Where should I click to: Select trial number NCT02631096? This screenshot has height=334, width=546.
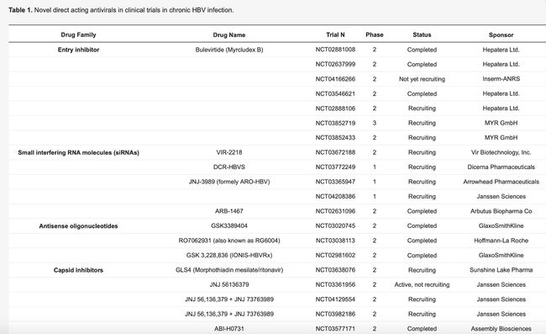335,211
